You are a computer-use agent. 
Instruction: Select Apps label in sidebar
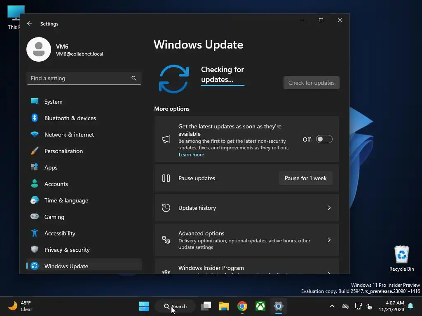[x=51, y=167]
